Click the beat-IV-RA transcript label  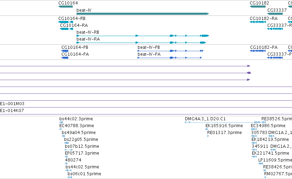(x=88, y=39)
